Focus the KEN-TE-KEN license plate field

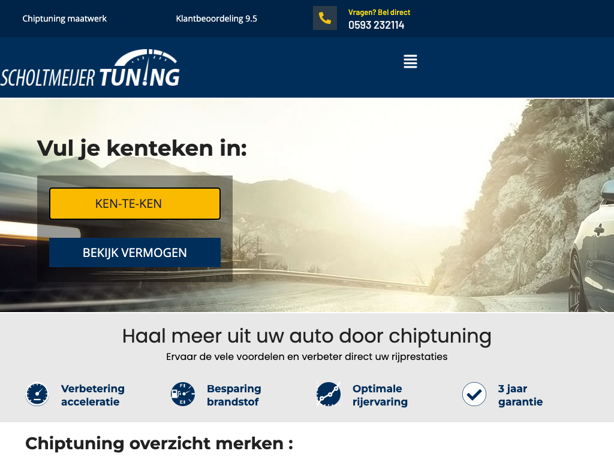[135, 204]
